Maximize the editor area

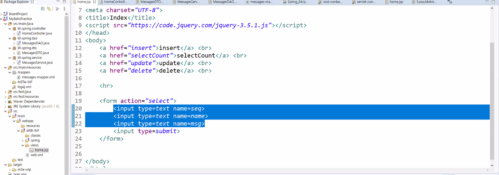point(493,2)
